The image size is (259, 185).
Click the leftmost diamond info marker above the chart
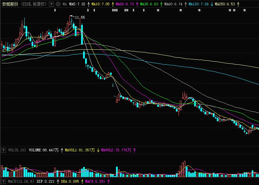click(55, 10)
